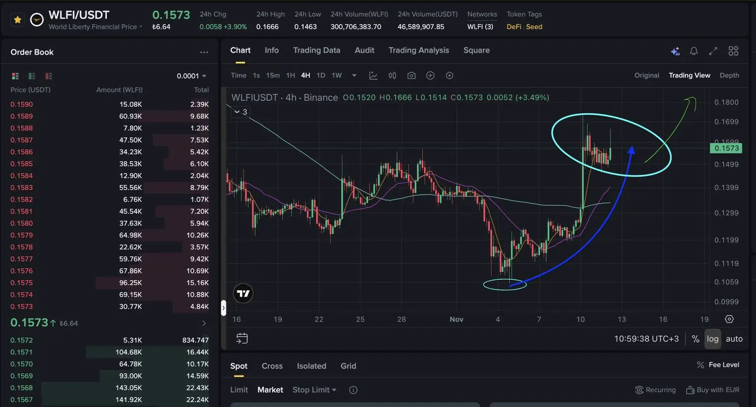The height and width of the screenshot is (407, 756).
Task: Open the 0.0001 price precision dropdown
Action: pos(191,76)
